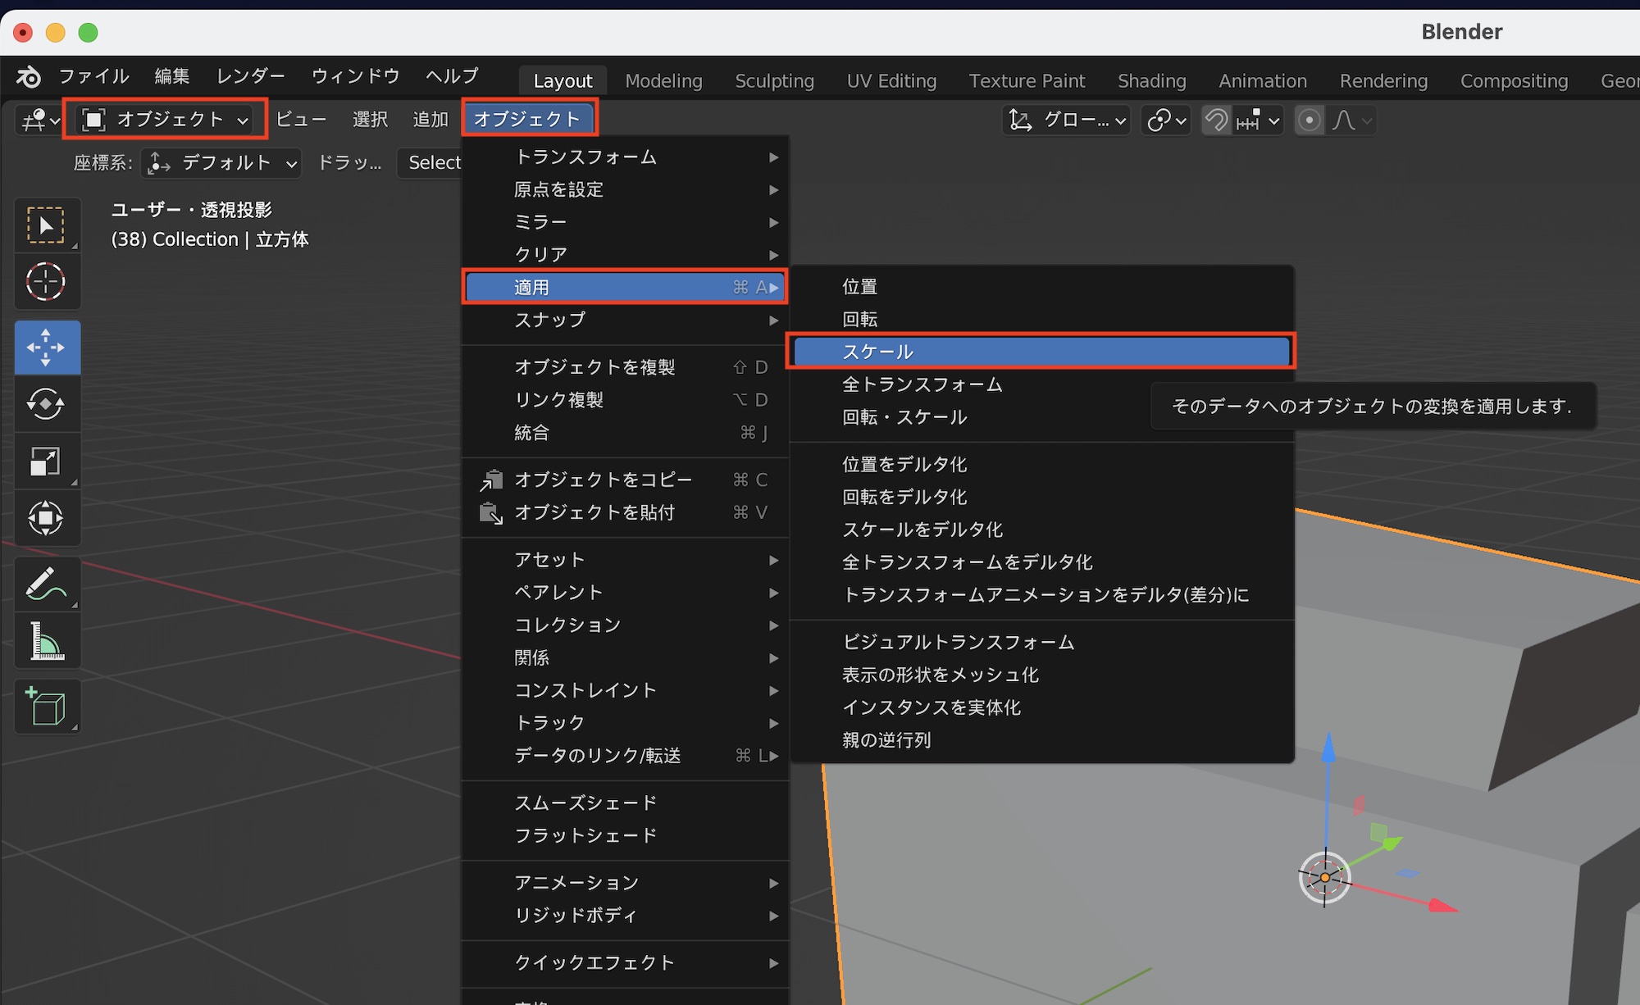Select the Annotate pencil tool
This screenshot has height=1005, width=1640.
point(46,584)
